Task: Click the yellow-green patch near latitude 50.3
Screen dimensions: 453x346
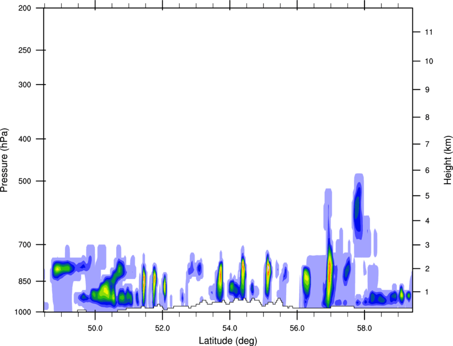Action: pos(104,291)
